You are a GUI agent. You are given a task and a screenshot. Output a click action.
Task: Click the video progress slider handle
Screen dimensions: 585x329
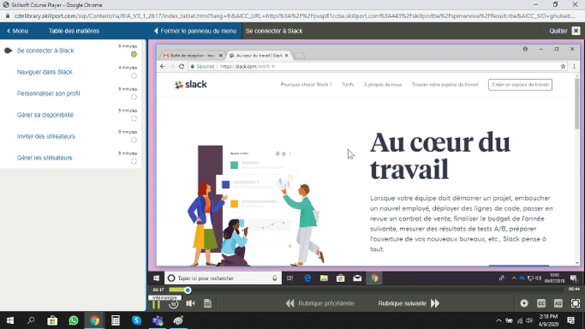(188, 290)
